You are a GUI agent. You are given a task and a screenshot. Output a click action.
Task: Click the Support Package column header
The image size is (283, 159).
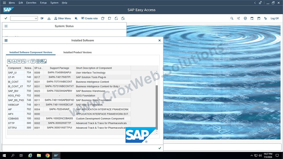coord(59,68)
